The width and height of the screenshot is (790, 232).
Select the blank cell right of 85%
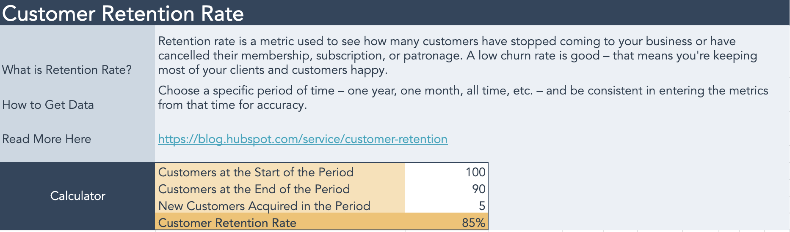[525, 223]
